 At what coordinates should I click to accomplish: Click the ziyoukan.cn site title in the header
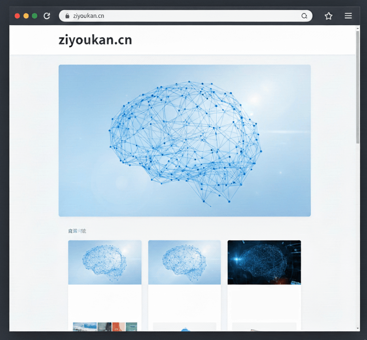click(x=95, y=40)
